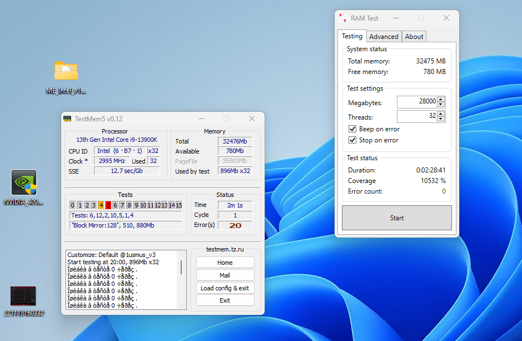This screenshot has height=341, width=522.
Task: Click test box number 0 in Tests
Action: [x=73, y=205]
